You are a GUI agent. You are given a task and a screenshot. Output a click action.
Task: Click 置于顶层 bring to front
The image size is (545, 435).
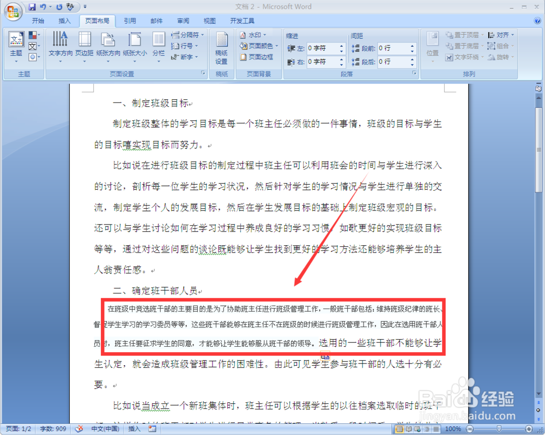point(464,35)
